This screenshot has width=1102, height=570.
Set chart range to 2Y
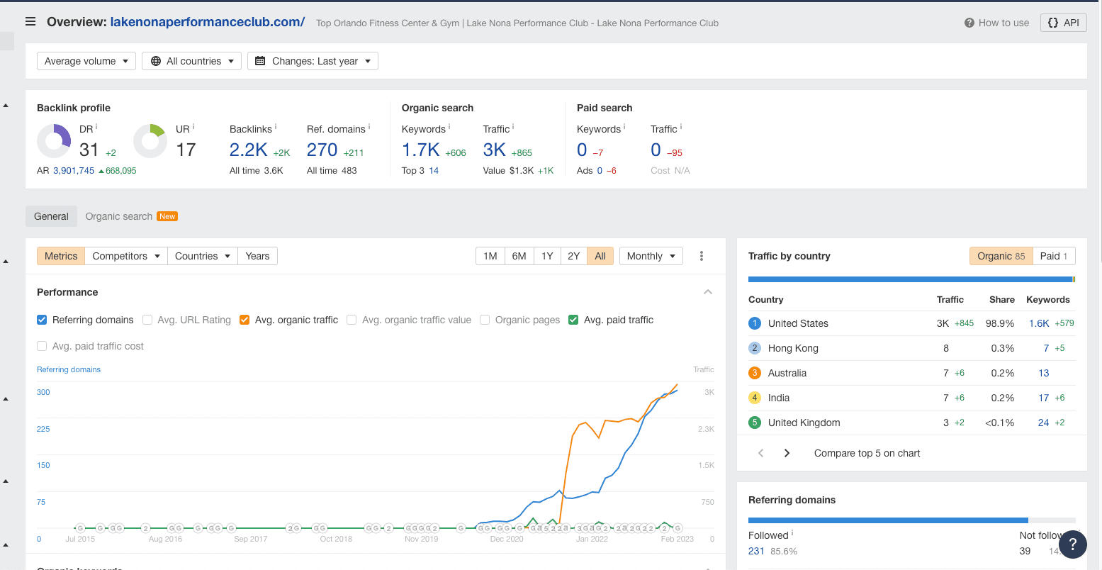[574, 256]
